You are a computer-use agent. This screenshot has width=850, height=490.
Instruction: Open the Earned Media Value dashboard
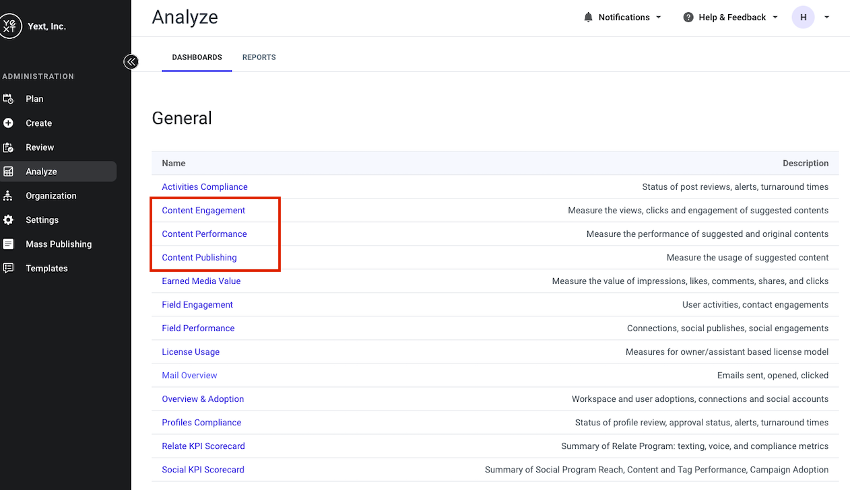201,281
